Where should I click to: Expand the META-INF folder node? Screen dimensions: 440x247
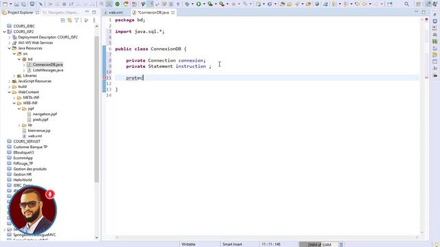(x=14, y=97)
